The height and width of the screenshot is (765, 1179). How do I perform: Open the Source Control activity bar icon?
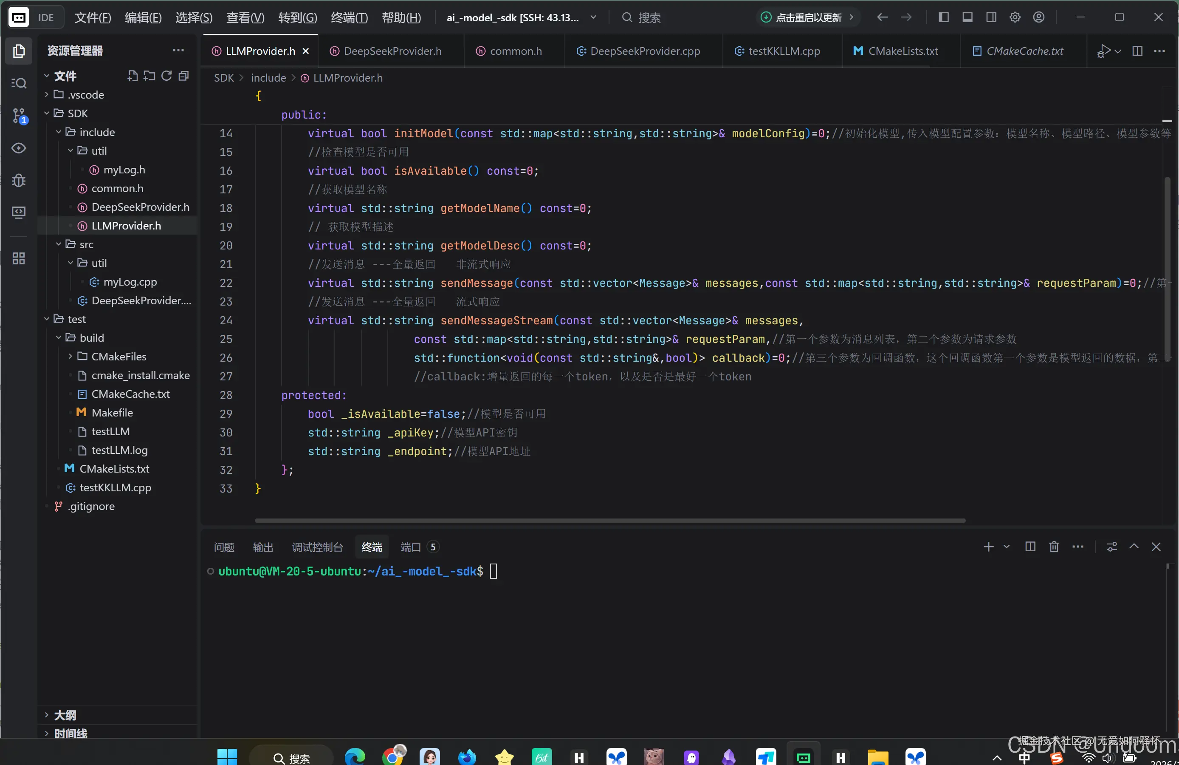[x=19, y=116]
